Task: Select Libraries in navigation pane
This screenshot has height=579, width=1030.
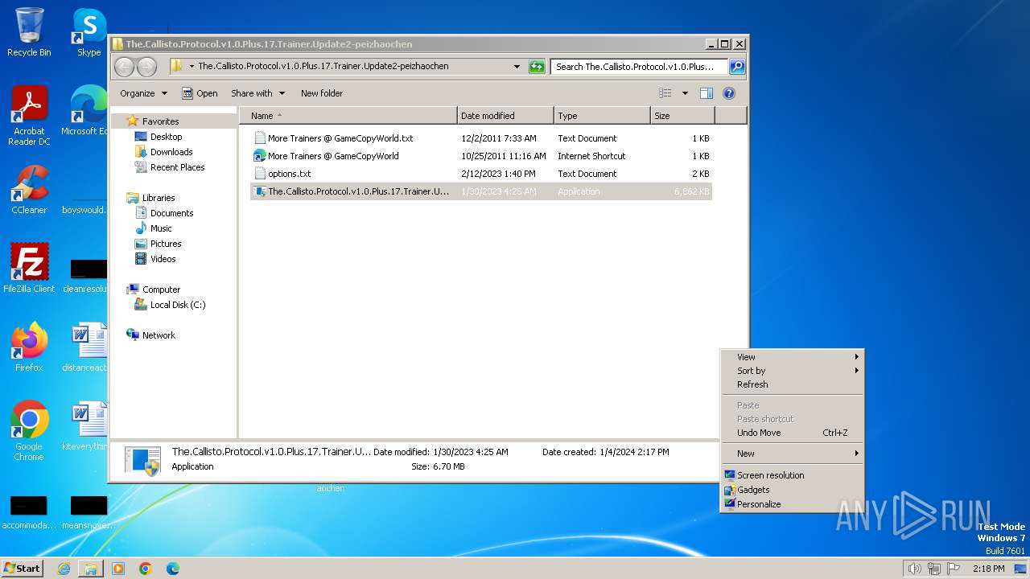Action: 150,198
